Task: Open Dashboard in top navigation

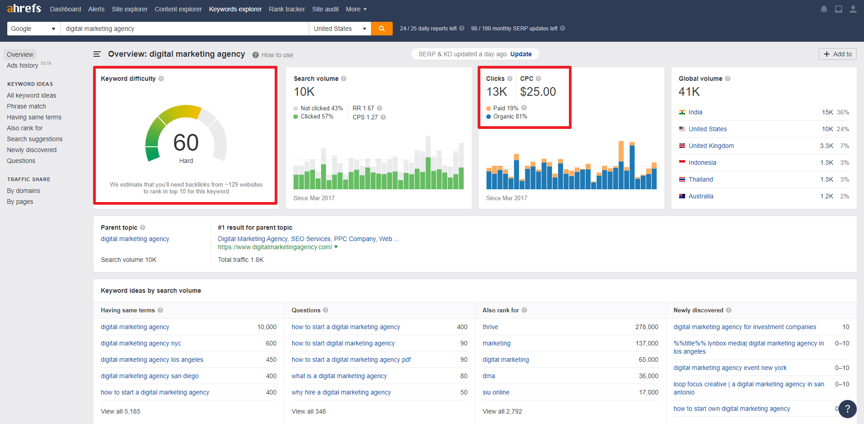Action: (65, 9)
